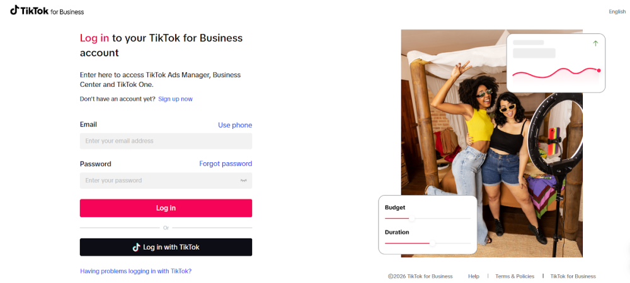630x283 pixels.
Task: Click the Email address input field
Action: (166, 141)
